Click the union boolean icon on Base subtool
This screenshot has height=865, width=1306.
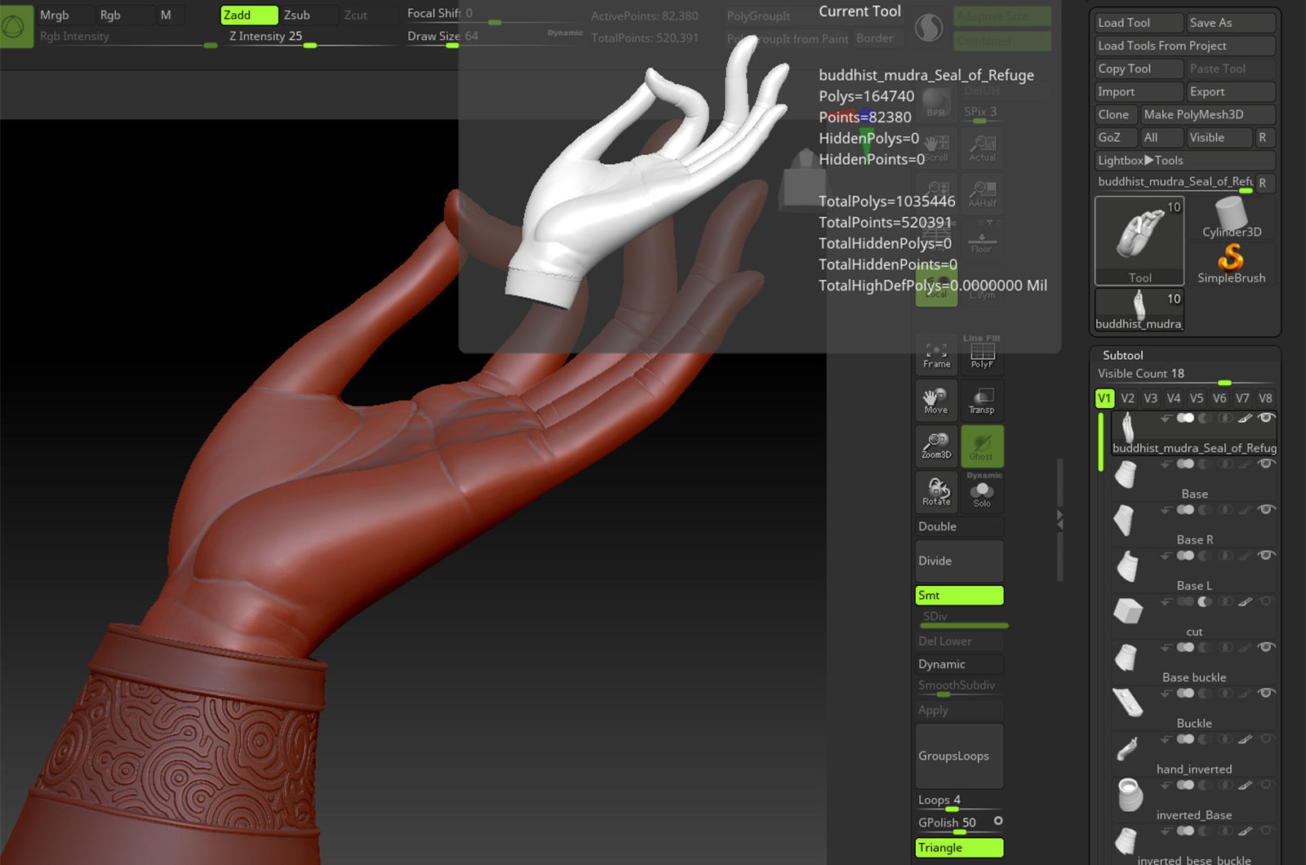[1185, 464]
